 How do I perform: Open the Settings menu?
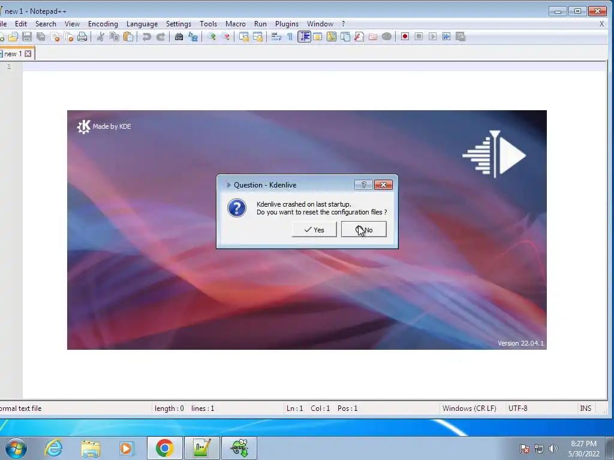click(x=179, y=24)
